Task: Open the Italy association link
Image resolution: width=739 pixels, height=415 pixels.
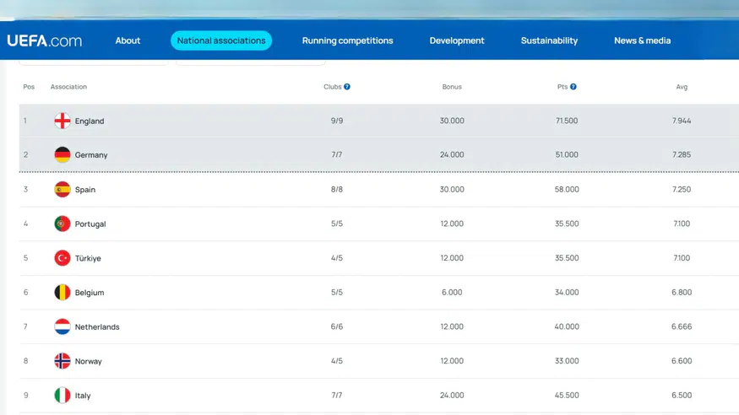Action: pos(83,396)
